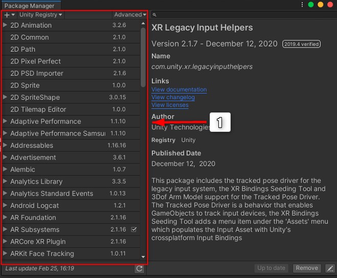Expand the 2D SpriteShape package arrow
The image size is (337, 278).
(x=5, y=97)
